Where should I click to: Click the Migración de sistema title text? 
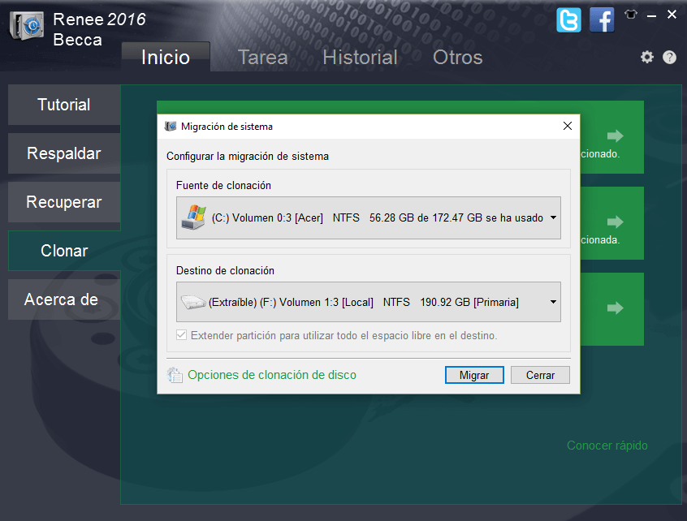(x=227, y=127)
